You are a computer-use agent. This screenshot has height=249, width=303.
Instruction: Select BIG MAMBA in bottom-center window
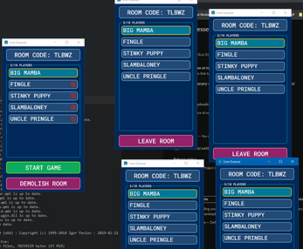point(163,194)
